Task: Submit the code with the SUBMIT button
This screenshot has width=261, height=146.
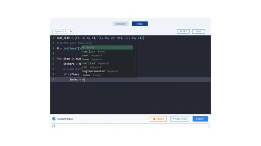Action: [x=200, y=119]
